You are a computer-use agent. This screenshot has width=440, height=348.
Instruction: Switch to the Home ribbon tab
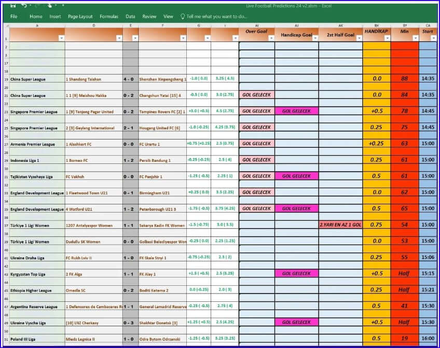click(36, 16)
